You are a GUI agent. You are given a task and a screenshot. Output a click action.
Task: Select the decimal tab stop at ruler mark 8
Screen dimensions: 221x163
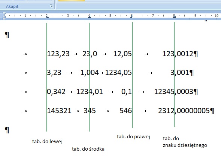click(x=174, y=17)
